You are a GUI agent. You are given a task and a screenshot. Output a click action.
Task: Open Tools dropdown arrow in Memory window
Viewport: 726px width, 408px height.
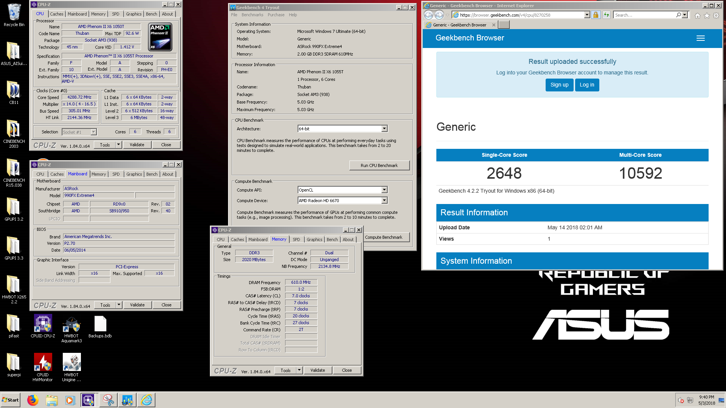point(299,370)
